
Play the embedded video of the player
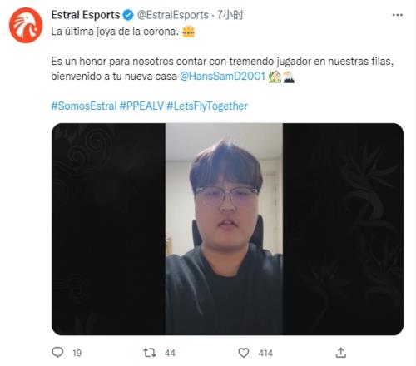[227, 229]
